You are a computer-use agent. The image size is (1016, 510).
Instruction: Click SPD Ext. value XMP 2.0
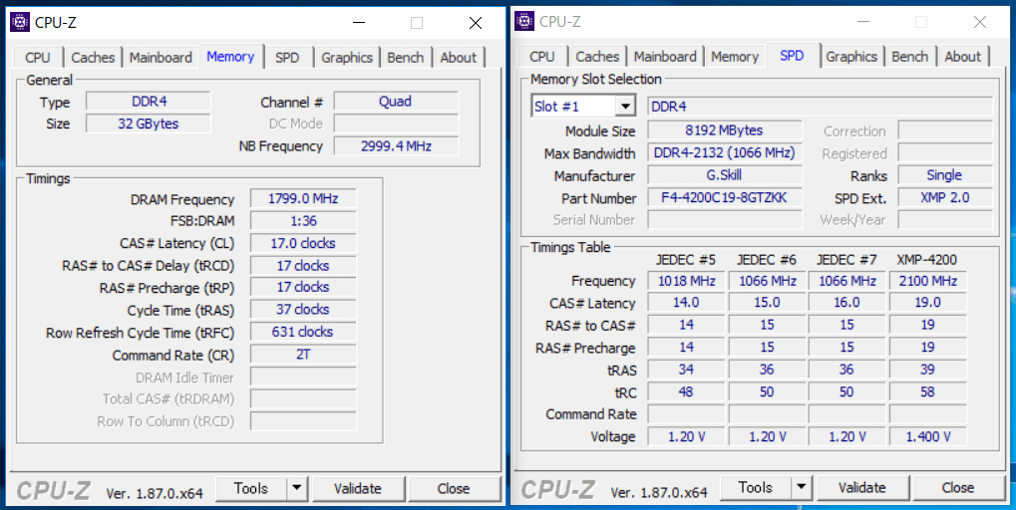click(945, 197)
